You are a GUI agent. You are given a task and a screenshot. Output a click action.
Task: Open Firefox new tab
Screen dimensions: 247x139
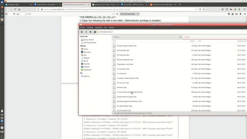point(180,5)
